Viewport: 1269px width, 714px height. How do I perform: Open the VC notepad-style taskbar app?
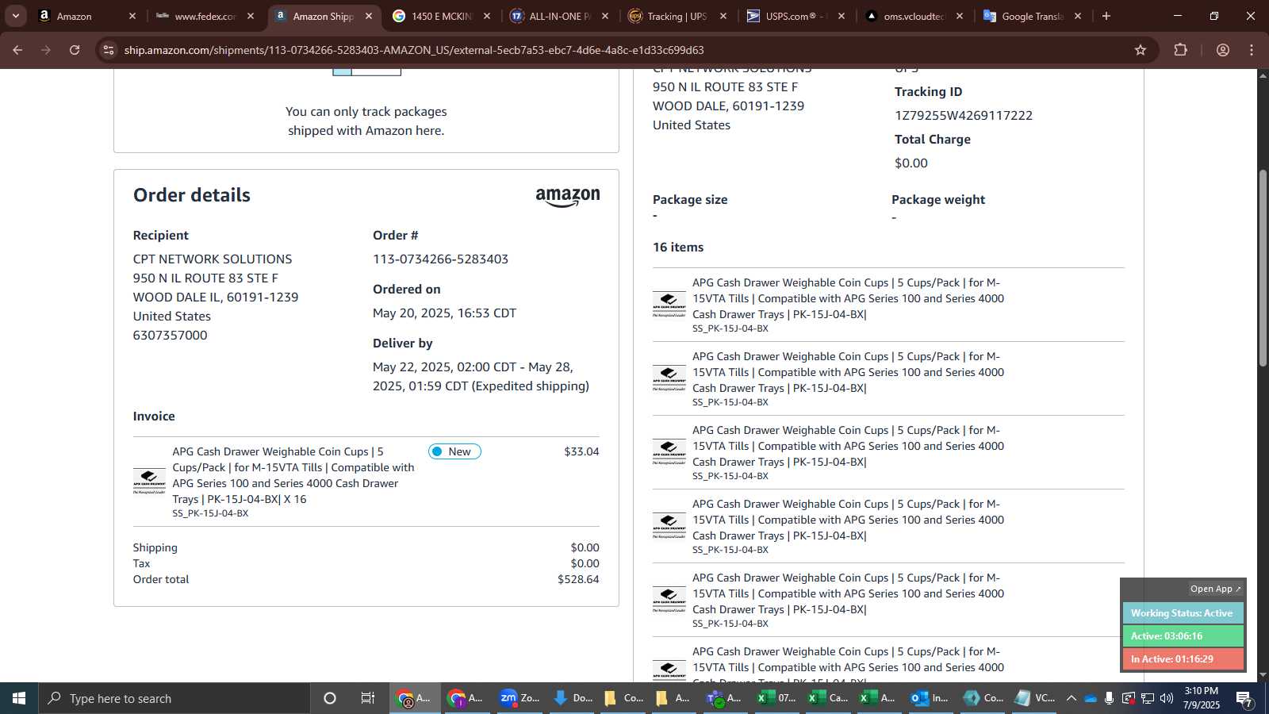pos(1034,698)
